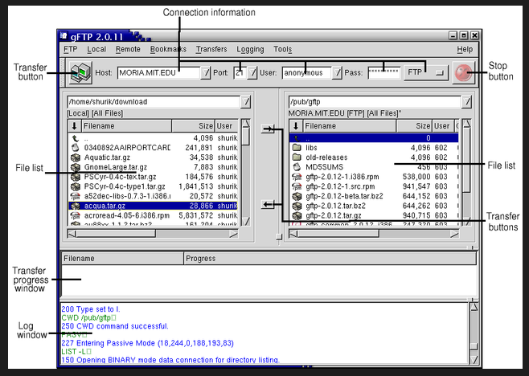Click log line 200 Type set to I

coord(90,309)
